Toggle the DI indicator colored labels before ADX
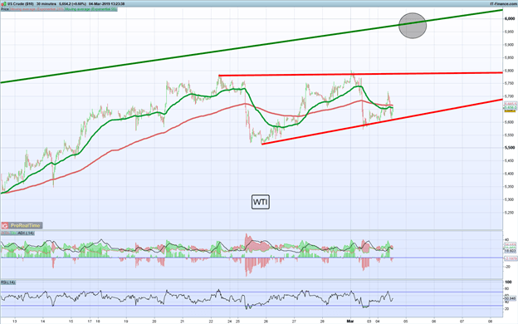518x324 pixels. click(9, 233)
